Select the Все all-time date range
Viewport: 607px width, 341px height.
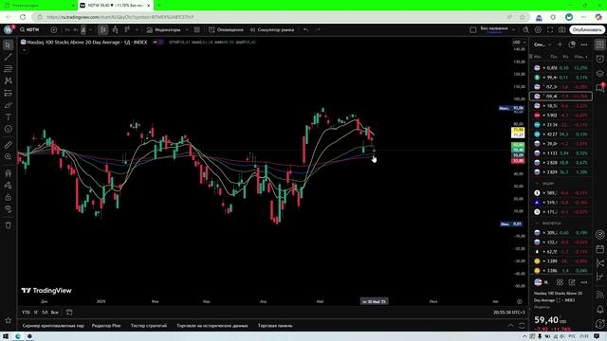(55, 313)
